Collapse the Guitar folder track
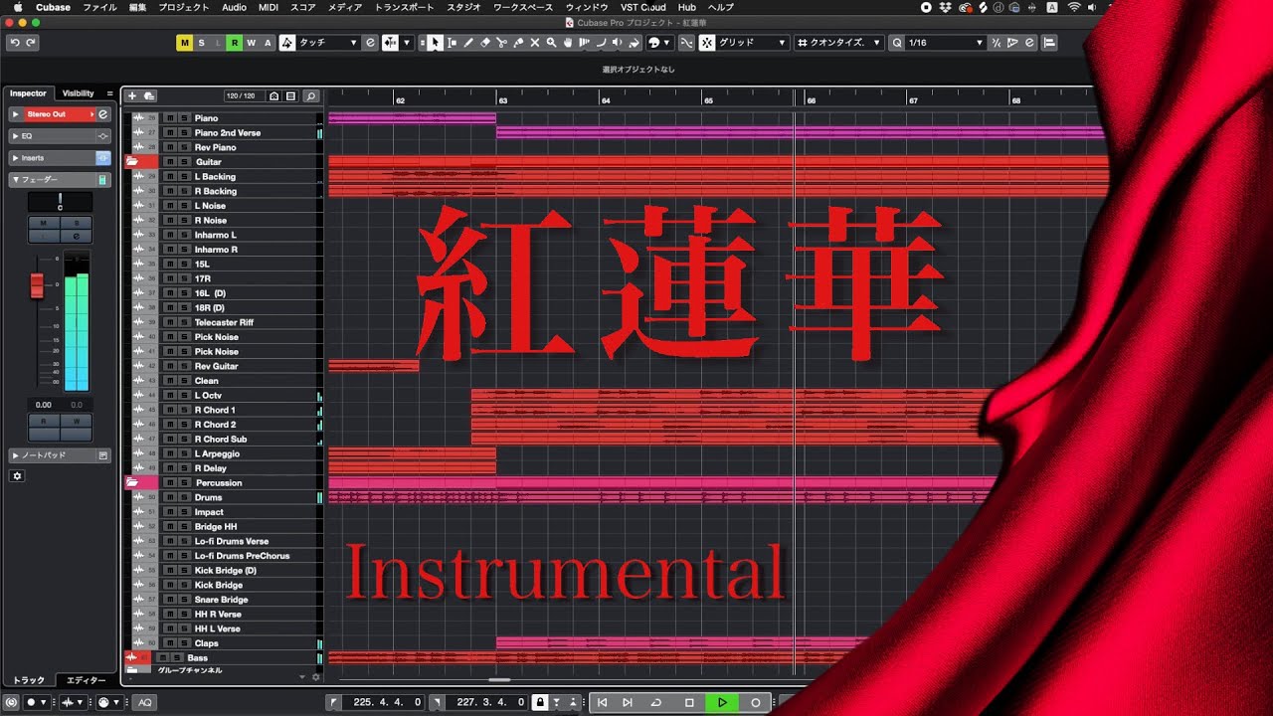Screen dimensions: 1273x716 pyautogui.click(x=131, y=162)
